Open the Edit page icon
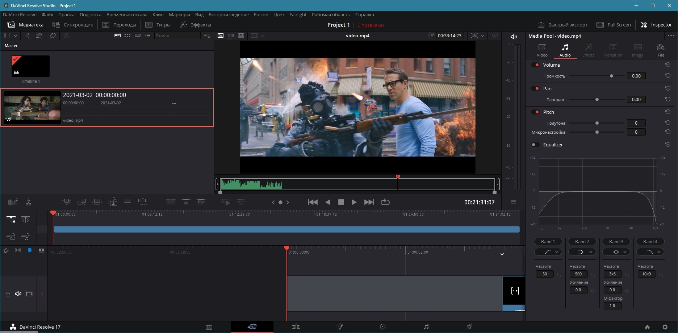 tap(296, 327)
